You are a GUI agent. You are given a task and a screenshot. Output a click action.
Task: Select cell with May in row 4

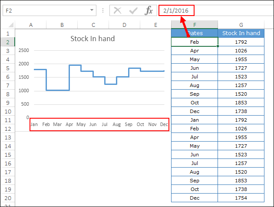[195, 59]
